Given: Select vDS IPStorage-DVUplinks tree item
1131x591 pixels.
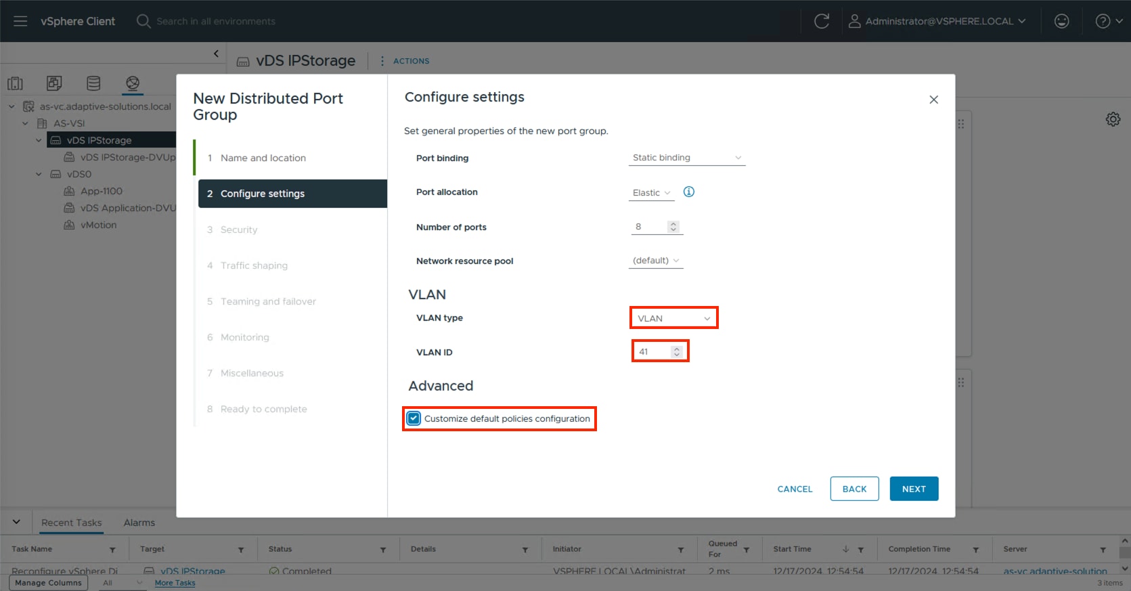Looking at the screenshot, I should (x=128, y=157).
